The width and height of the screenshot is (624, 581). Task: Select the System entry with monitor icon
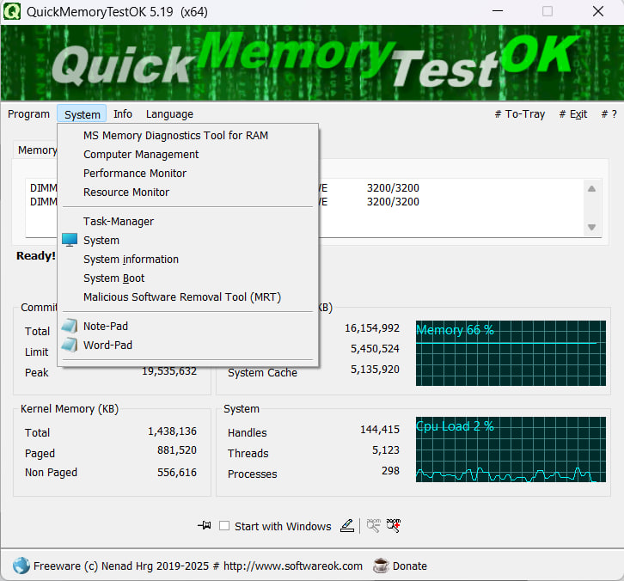(x=188, y=241)
